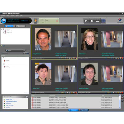Click the lobby camera view in the top-right tile
This screenshot has width=124, height=124.
[112, 39]
